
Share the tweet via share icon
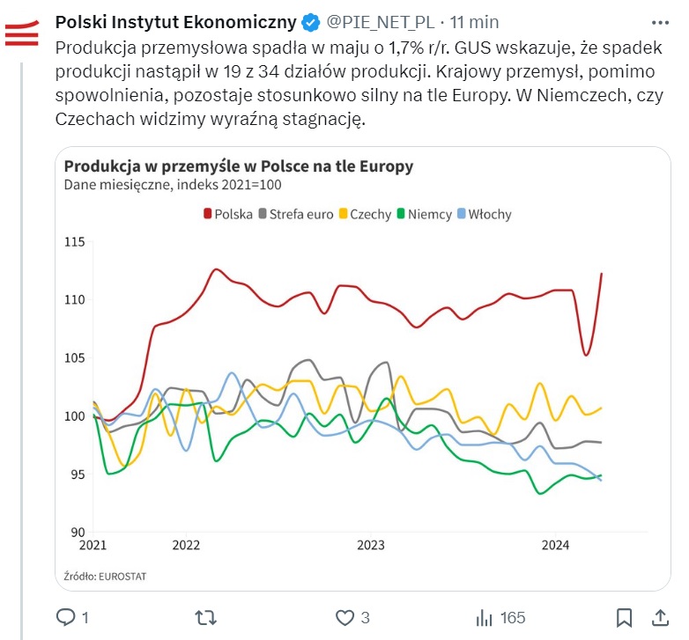(x=658, y=617)
